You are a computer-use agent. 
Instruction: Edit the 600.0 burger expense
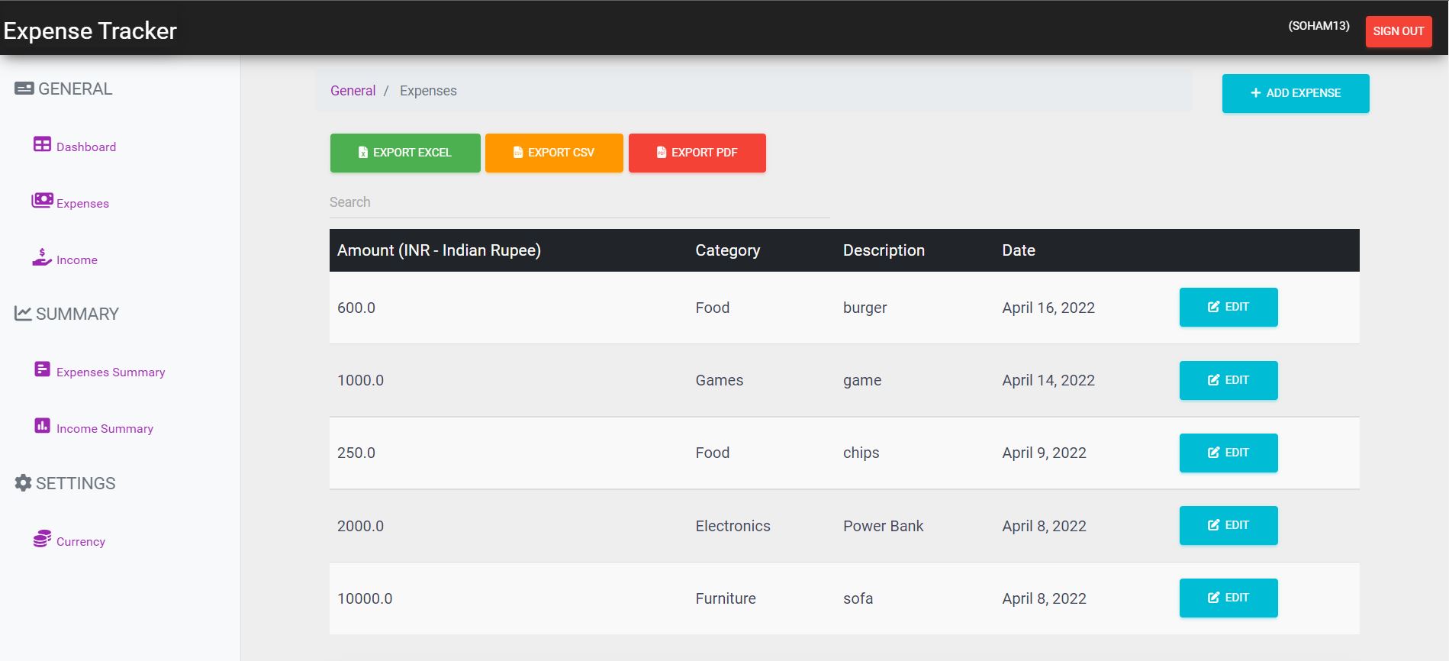tap(1228, 307)
